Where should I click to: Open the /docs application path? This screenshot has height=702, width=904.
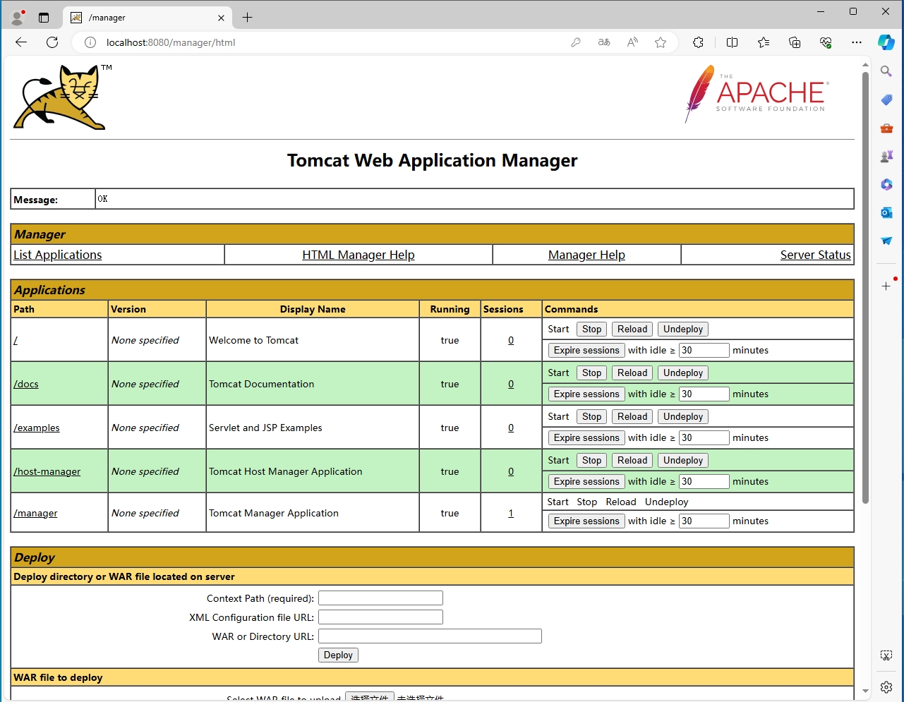pyautogui.click(x=26, y=384)
